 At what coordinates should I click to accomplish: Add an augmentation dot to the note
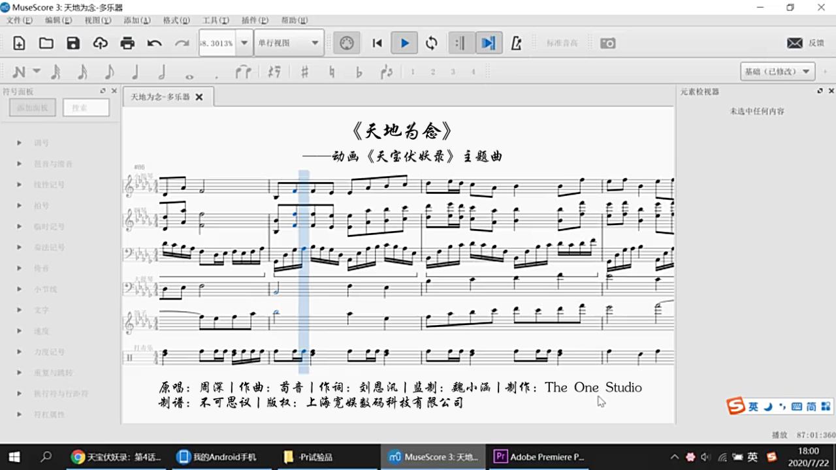click(x=216, y=76)
